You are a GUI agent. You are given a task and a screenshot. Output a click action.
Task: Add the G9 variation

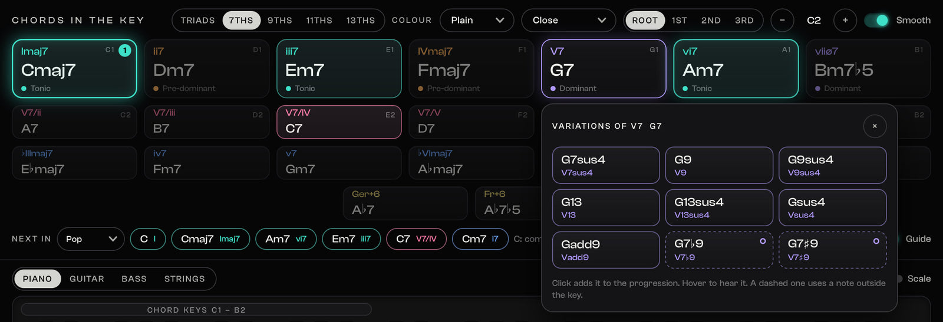click(719, 165)
